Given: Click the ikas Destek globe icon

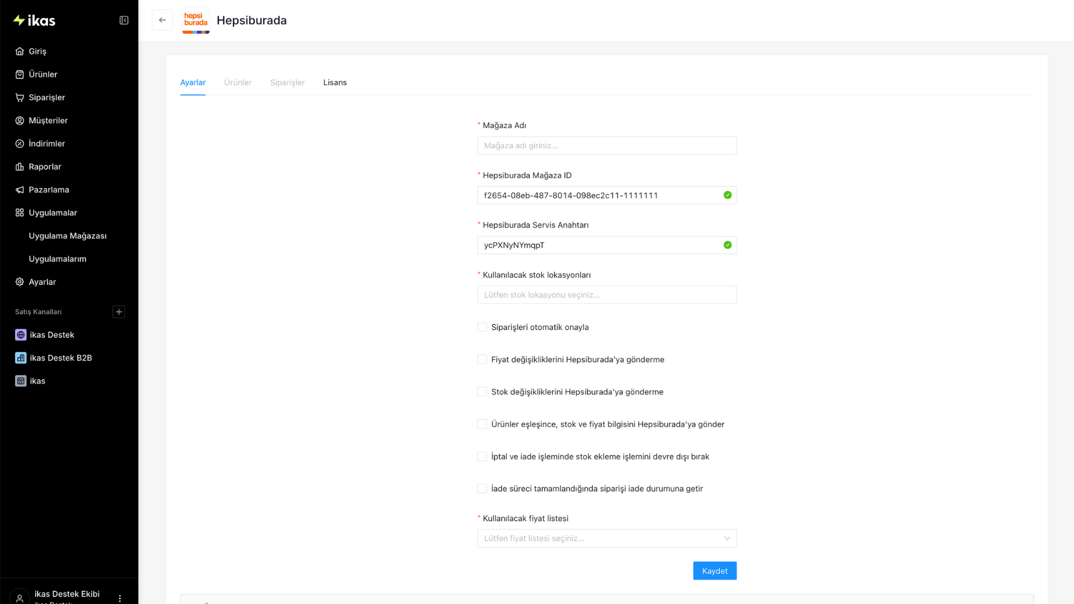Looking at the screenshot, I should [21, 335].
